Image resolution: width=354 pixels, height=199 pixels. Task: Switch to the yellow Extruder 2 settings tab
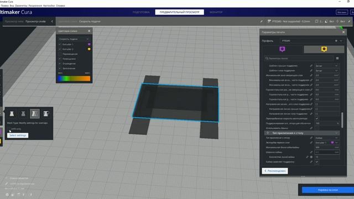pos(324,49)
